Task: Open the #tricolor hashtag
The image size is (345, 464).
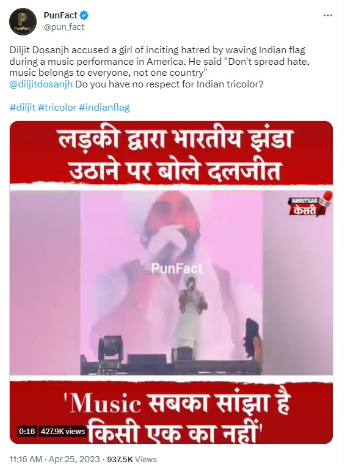Action: [x=57, y=107]
